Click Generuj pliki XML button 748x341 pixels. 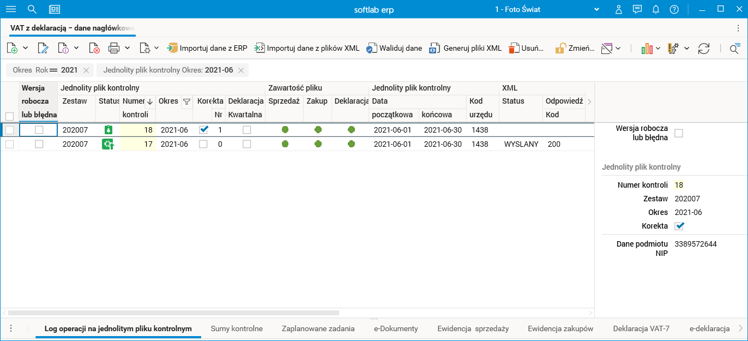[465, 49]
